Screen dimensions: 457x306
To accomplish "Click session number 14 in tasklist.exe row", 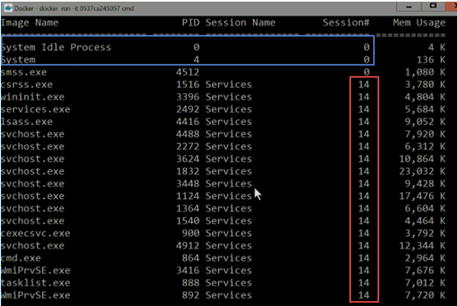I will tap(364, 283).
